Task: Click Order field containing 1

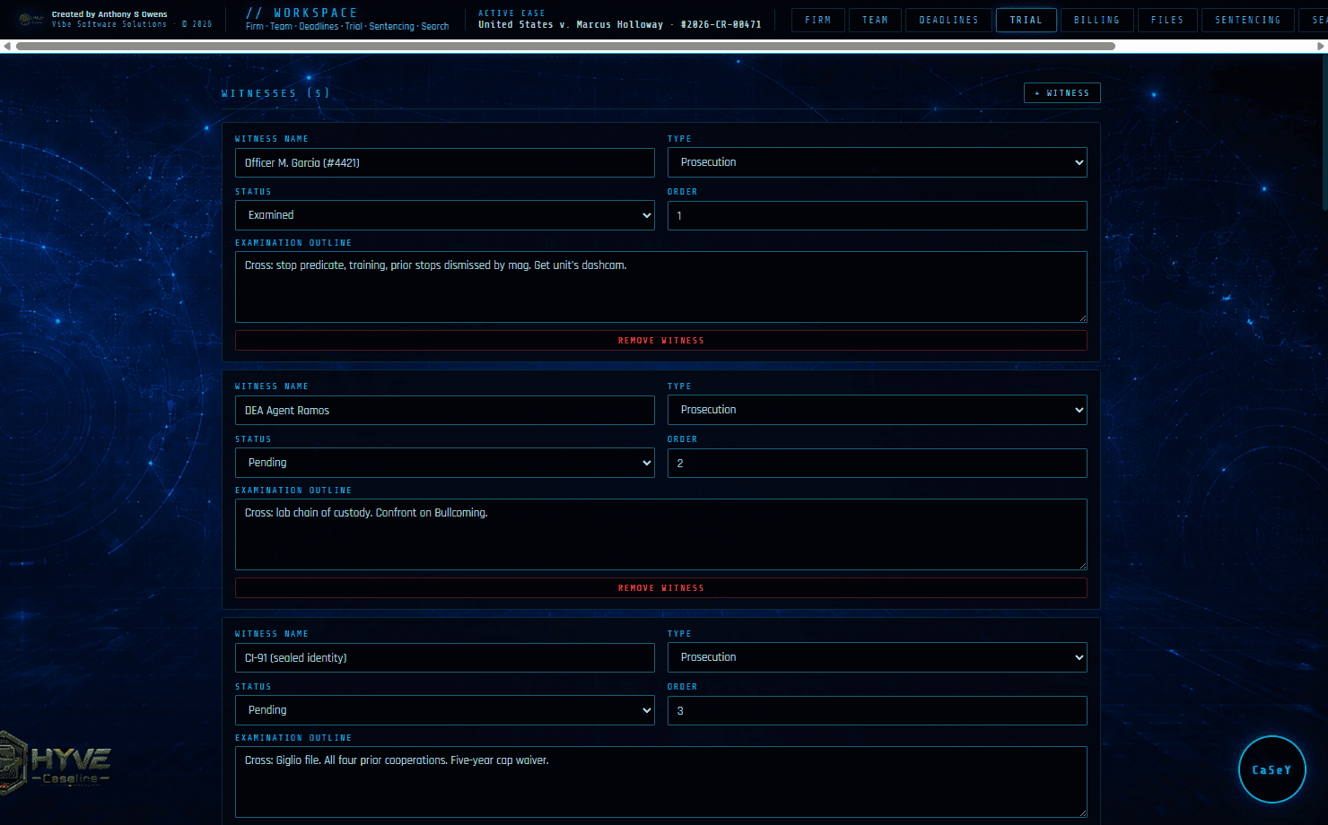Action: pyautogui.click(x=878, y=215)
